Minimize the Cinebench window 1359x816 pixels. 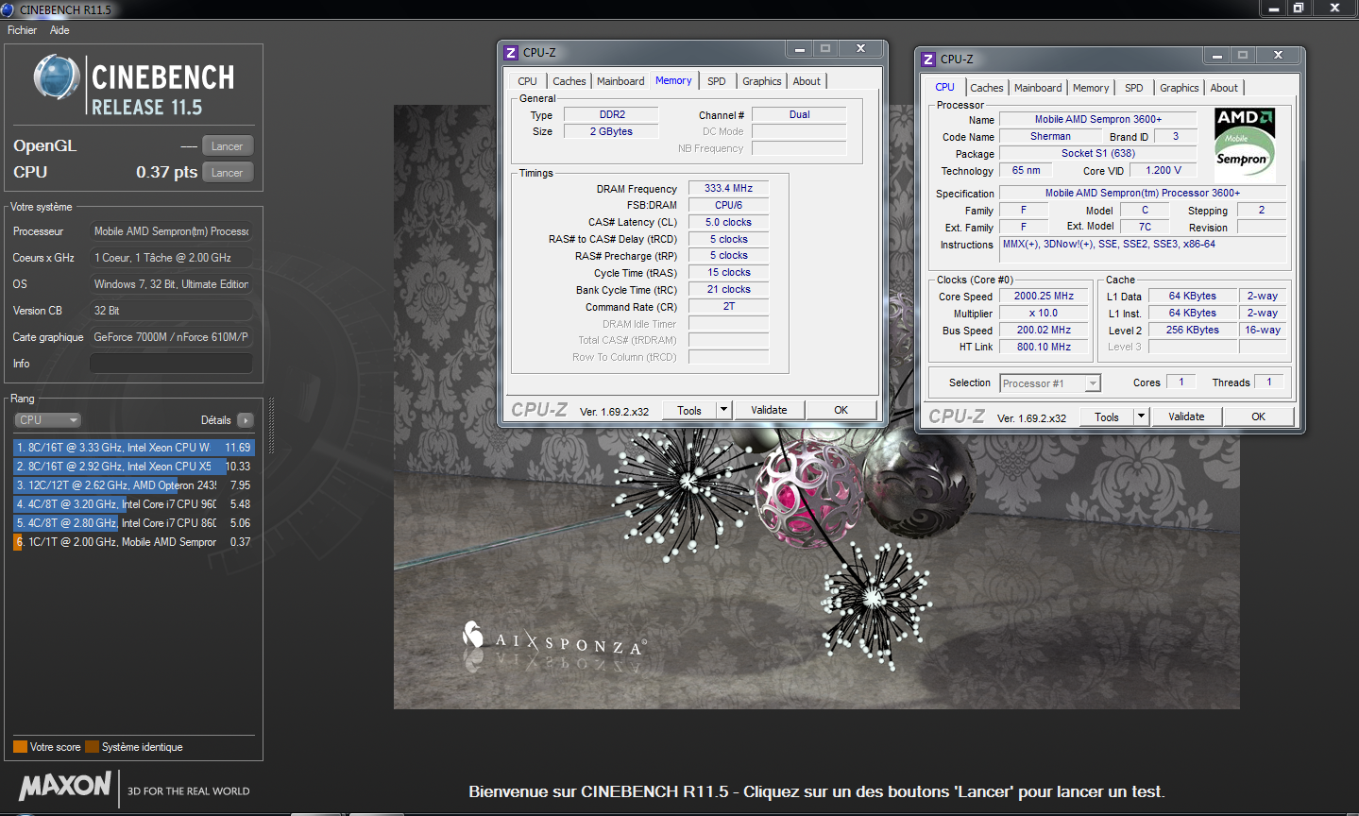pos(1274,8)
